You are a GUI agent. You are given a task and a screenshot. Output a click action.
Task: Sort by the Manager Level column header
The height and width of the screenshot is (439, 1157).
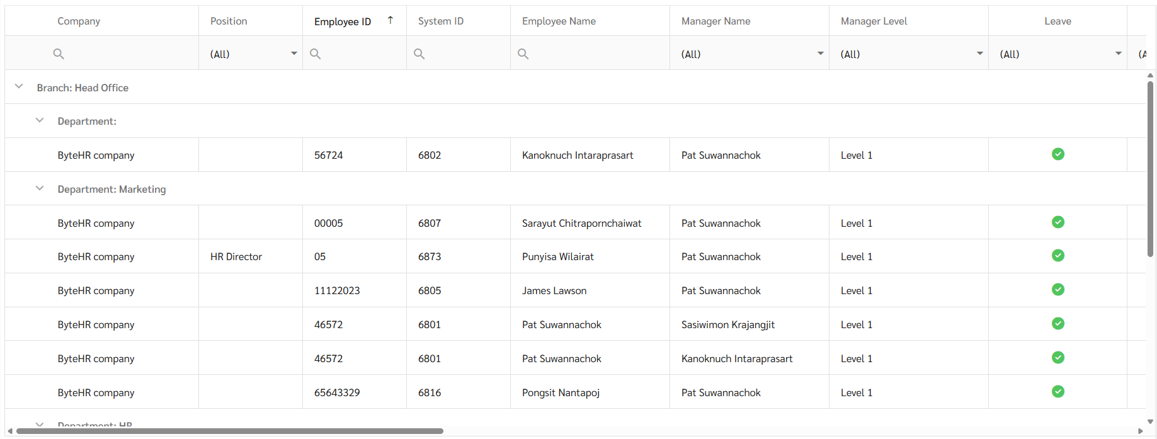tap(874, 21)
